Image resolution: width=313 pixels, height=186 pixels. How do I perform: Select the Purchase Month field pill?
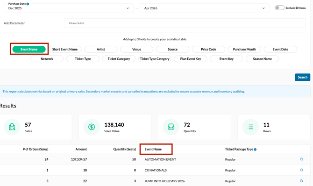(x=244, y=50)
